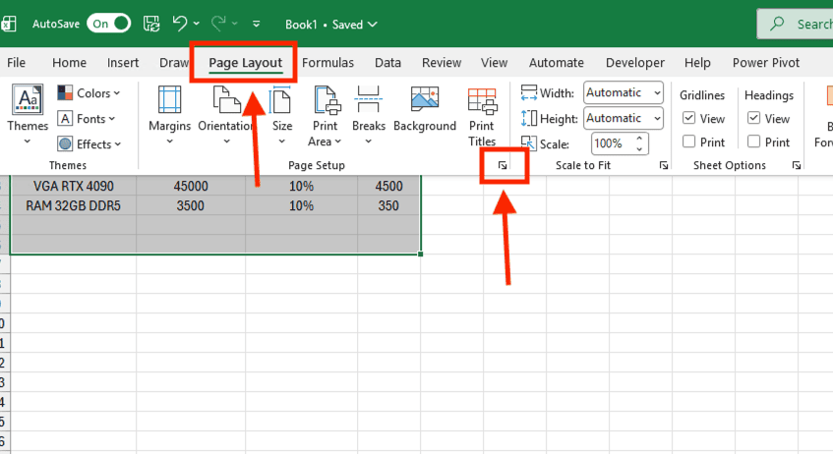833x454 pixels.
Task: Click the theme Fonts icon
Action: [x=65, y=118]
